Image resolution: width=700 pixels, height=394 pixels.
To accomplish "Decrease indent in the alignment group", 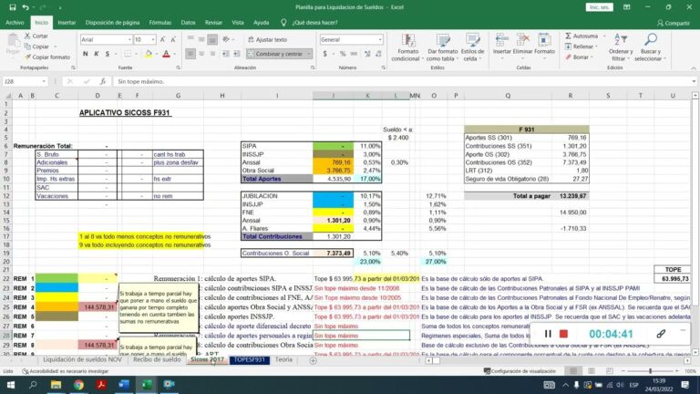I will click(x=226, y=54).
